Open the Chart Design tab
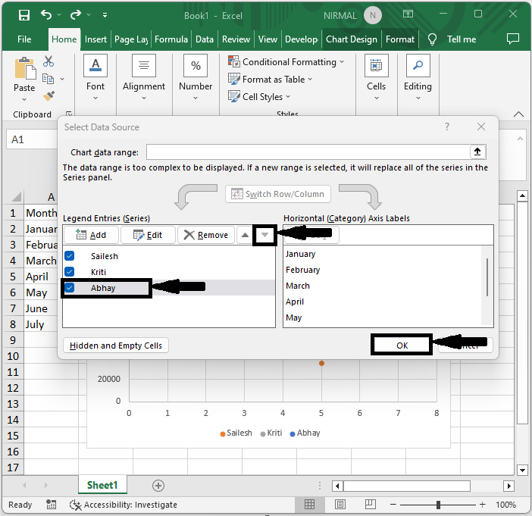The image size is (532, 516). [351, 39]
